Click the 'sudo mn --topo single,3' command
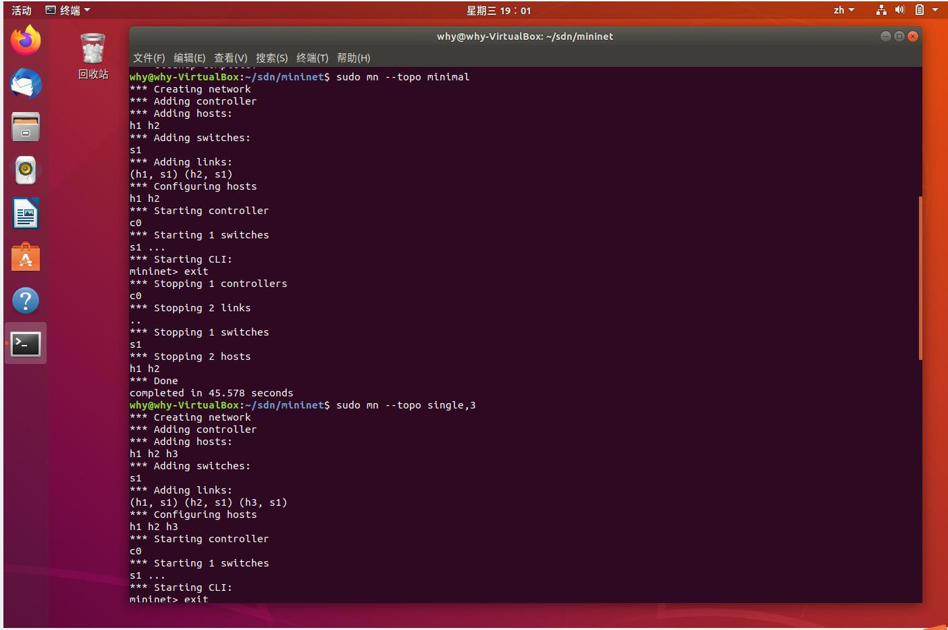The width and height of the screenshot is (948, 630). click(406, 405)
